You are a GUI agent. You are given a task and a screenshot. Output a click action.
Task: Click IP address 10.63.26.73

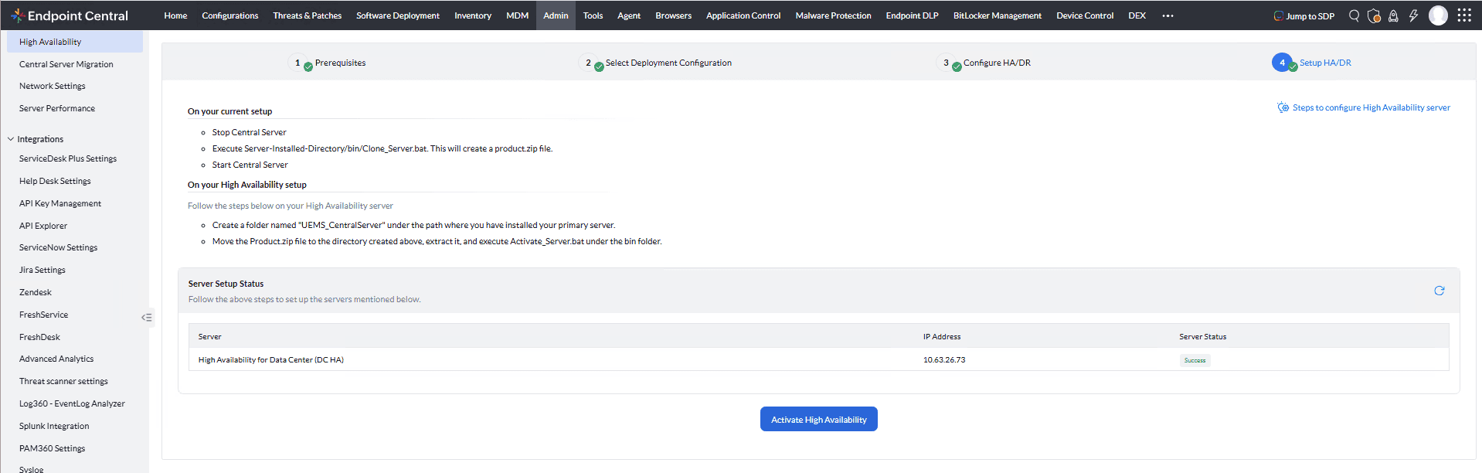pos(943,359)
